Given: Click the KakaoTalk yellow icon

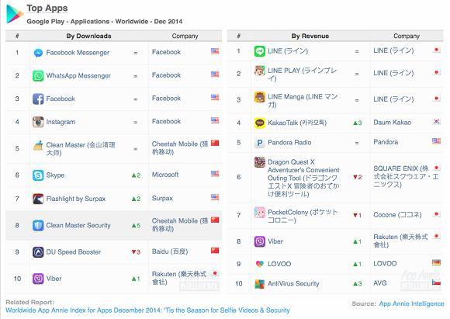Looking at the screenshot, I should [x=259, y=123].
